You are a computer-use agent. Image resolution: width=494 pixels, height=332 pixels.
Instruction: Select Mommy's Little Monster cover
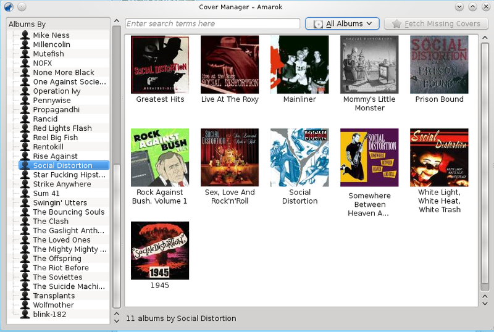point(369,65)
